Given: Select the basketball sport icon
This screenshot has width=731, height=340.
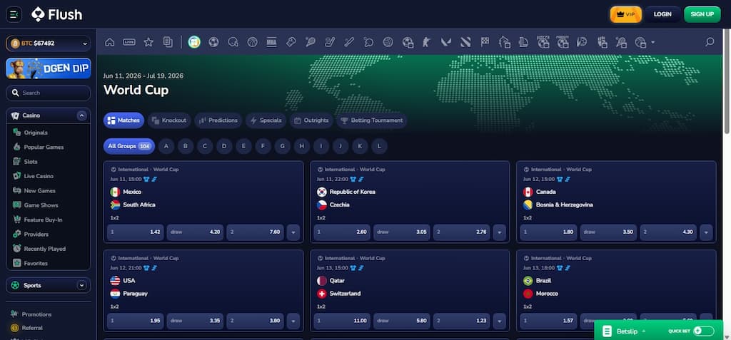Looking at the screenshot, I should coord(252,42).
